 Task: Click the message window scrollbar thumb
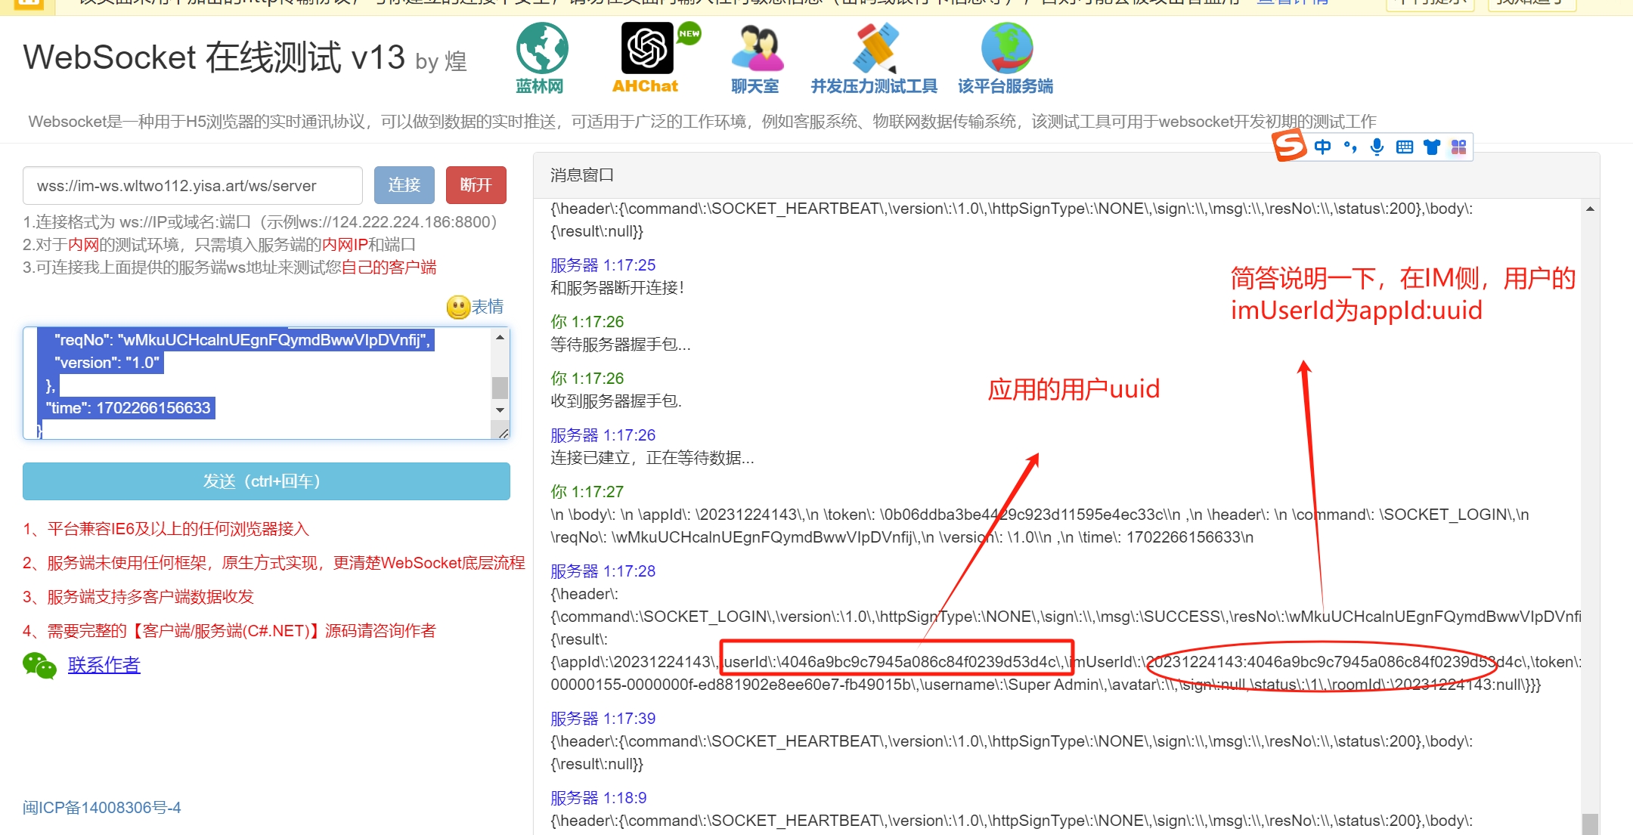click(x=1590, y=824)
